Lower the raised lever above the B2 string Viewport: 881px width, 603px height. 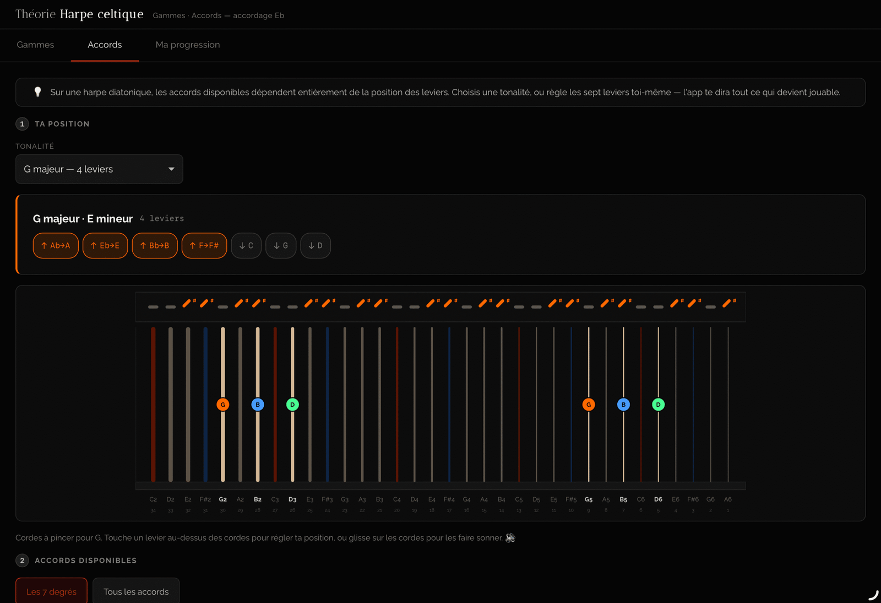[258, 303]
